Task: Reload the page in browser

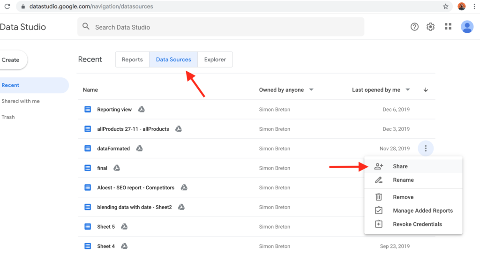Action: 7,7
